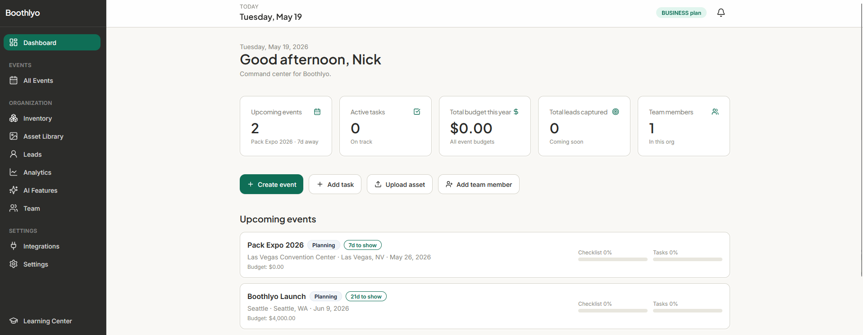The image size is (863, 335).
Task: Click the Asset Library image icon
Action: coord(14,136)
